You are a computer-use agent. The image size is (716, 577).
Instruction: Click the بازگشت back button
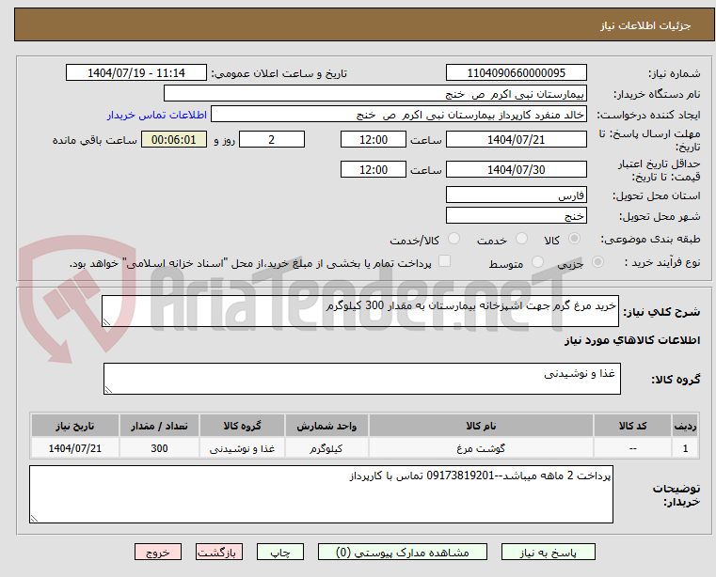click(218, 552)
